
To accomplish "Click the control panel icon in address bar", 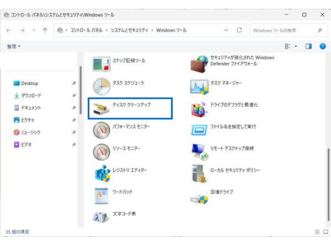I will coord(60,30).
